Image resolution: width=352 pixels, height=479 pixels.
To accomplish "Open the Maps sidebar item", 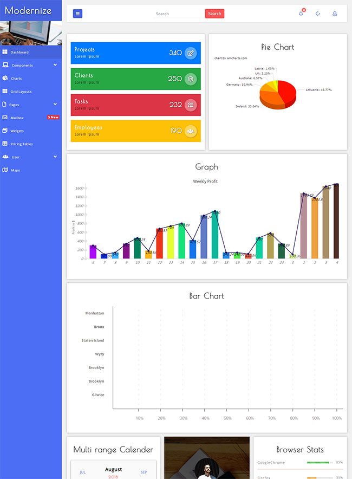I will [15, 170].
